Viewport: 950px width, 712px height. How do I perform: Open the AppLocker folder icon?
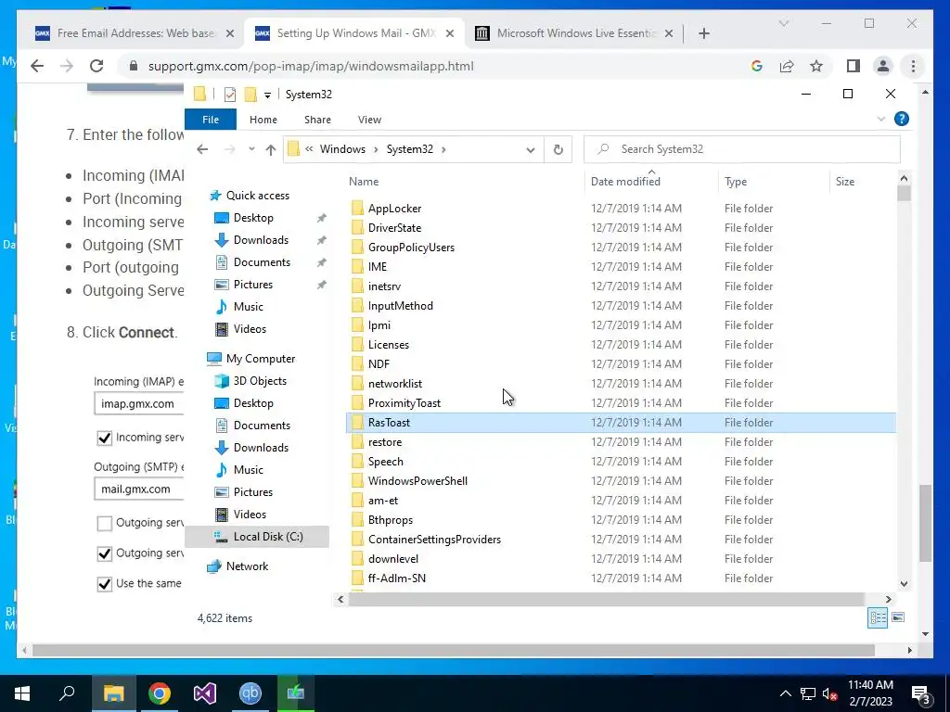(357, 209)
